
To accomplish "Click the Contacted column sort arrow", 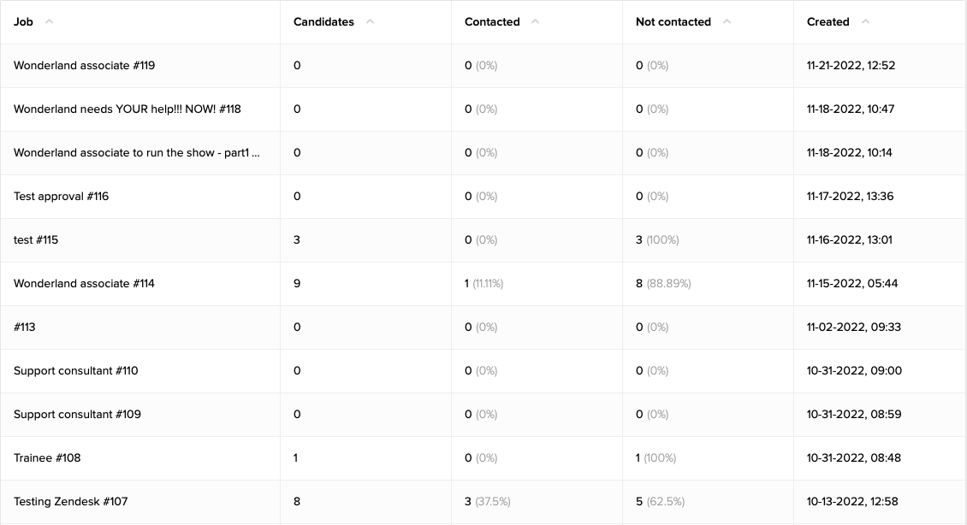I will click(x=535, y=22).
